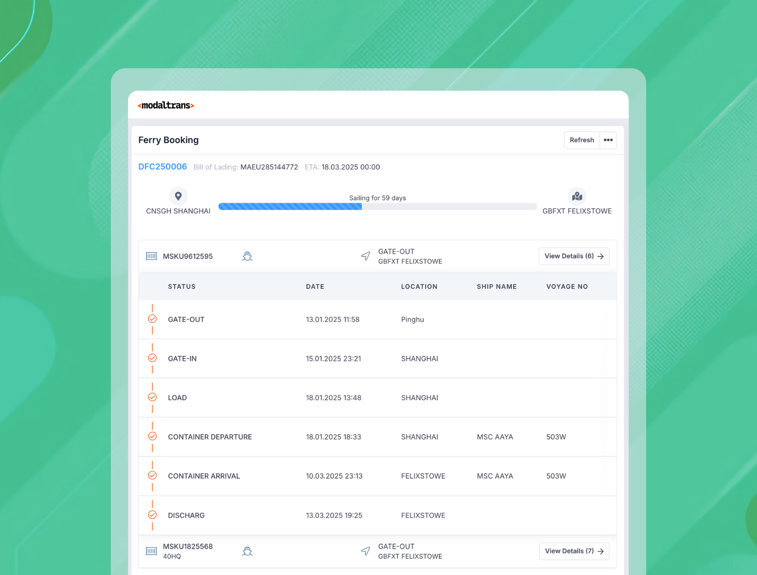Image resolution: width=757 pixels, height=575 pixels.
Task: Click date 18.01.2025 18:33
Action: click(x=334, y=437)
